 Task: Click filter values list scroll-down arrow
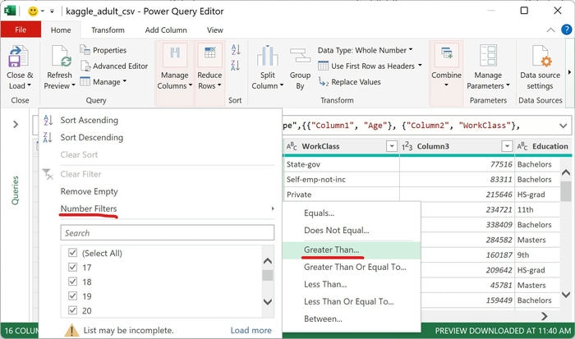(x=268, y=302)
